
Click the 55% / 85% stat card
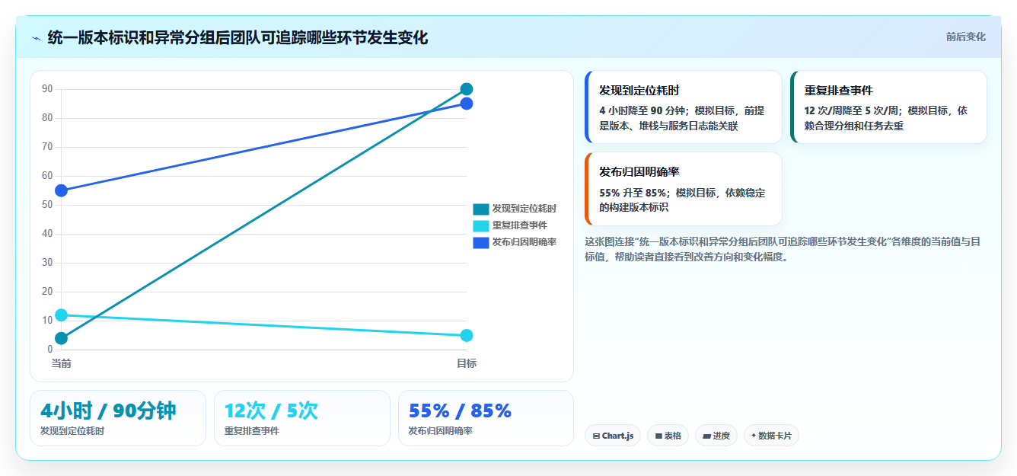(486, 418)
